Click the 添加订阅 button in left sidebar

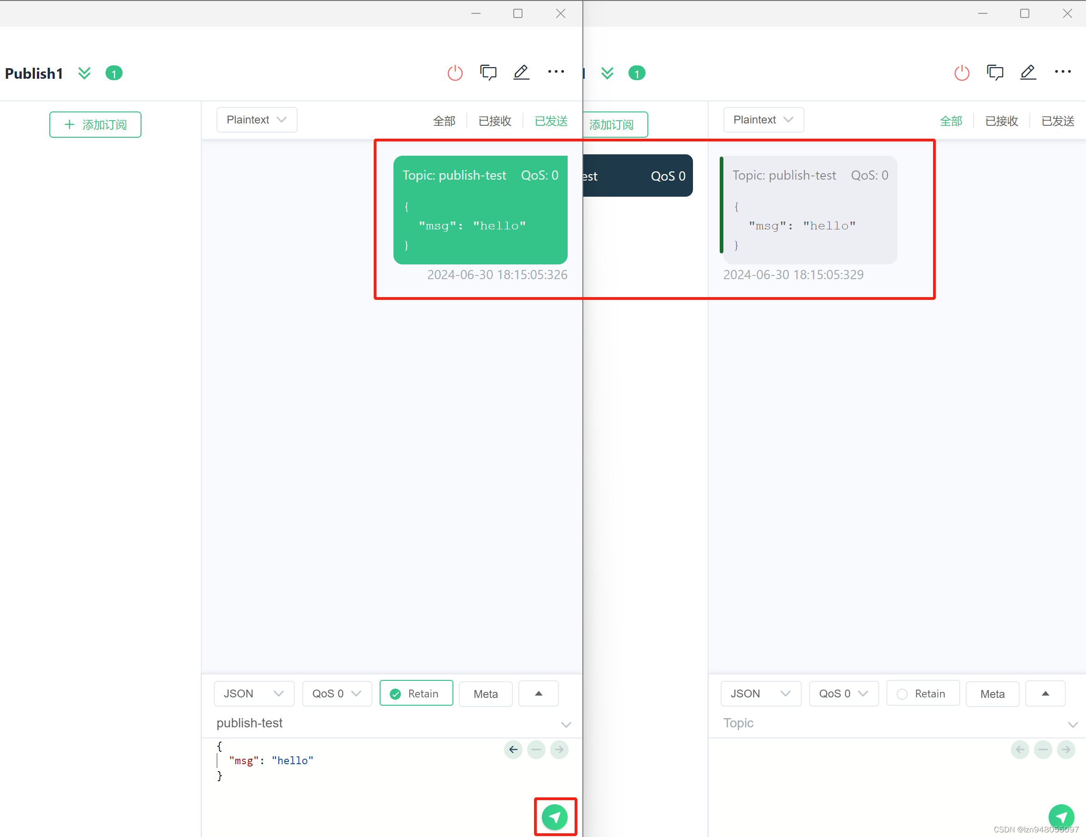pos(95,124)
